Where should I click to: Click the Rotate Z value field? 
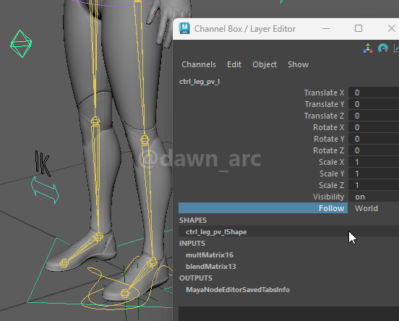tap(373, 150)
